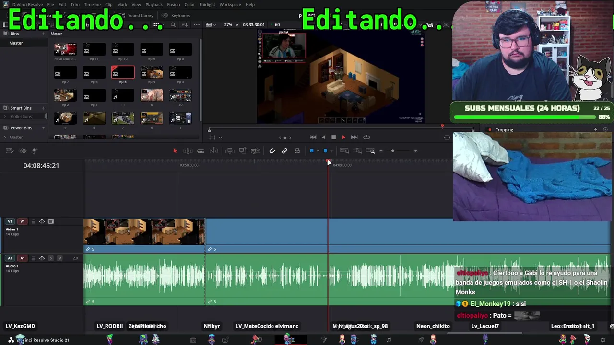Click Detail Zoom icon
The image size is (614, 345).
point(358,151)
